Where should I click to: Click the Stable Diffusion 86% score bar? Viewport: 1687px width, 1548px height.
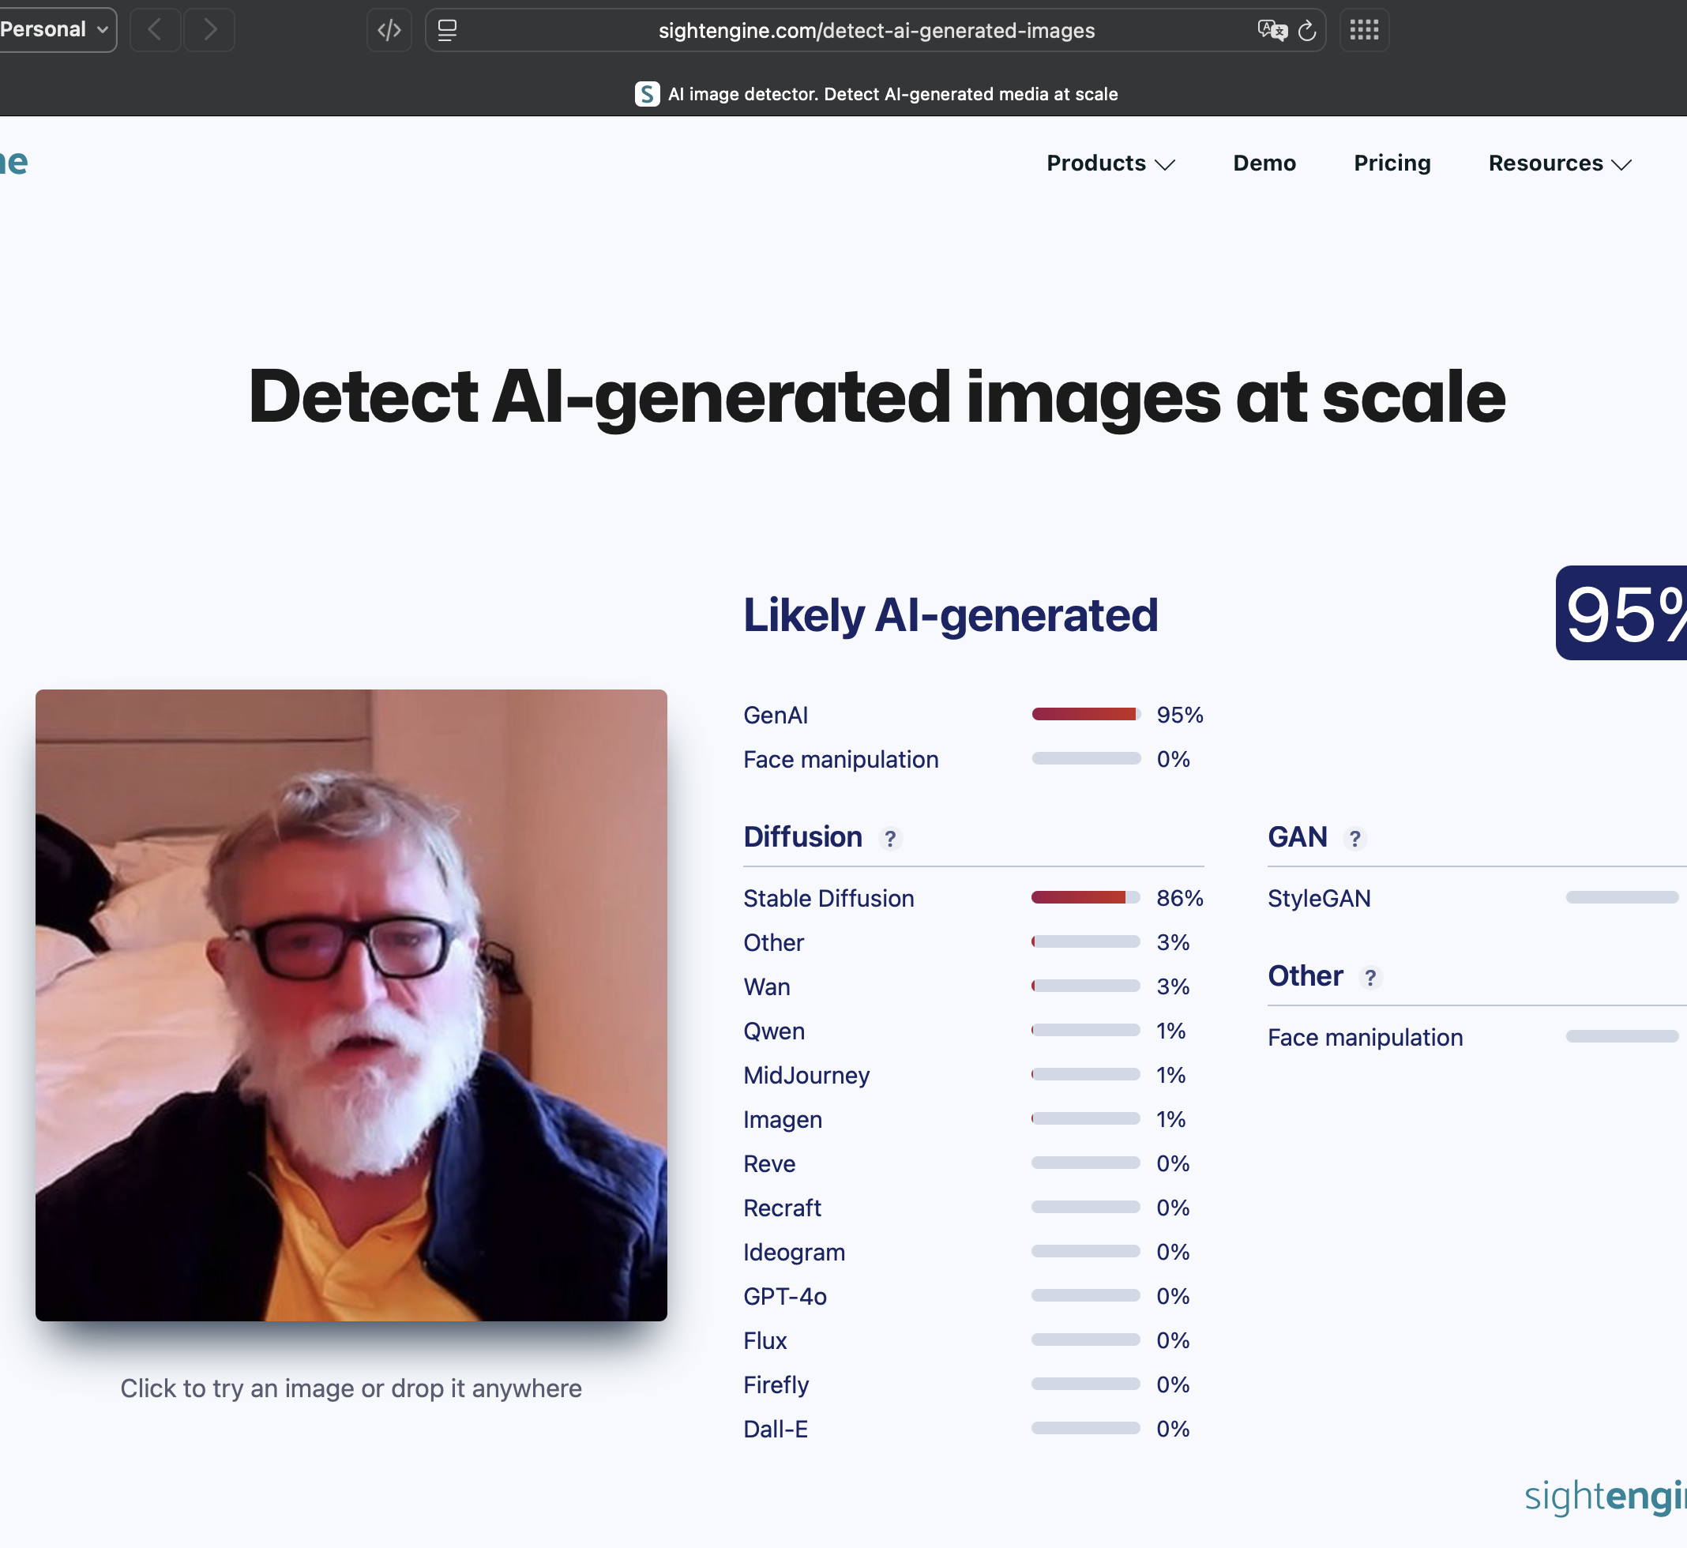[1084, 898]
